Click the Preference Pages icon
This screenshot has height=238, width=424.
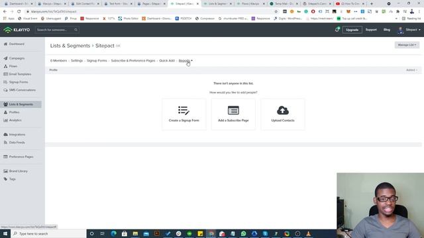click(5, 157)
